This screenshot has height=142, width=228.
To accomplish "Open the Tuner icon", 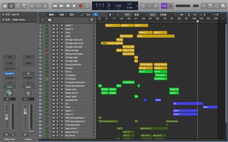I will (x=149, y=6).
